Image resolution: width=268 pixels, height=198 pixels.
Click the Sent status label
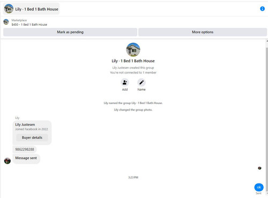pos(258,193)
